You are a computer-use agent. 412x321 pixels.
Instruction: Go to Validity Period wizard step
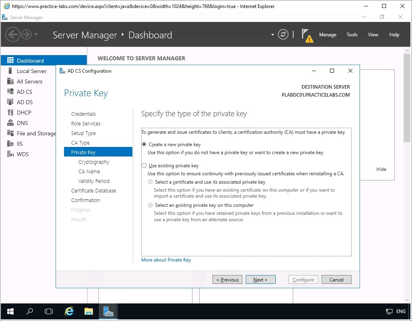pyautogui.click(x=94, y=181)
